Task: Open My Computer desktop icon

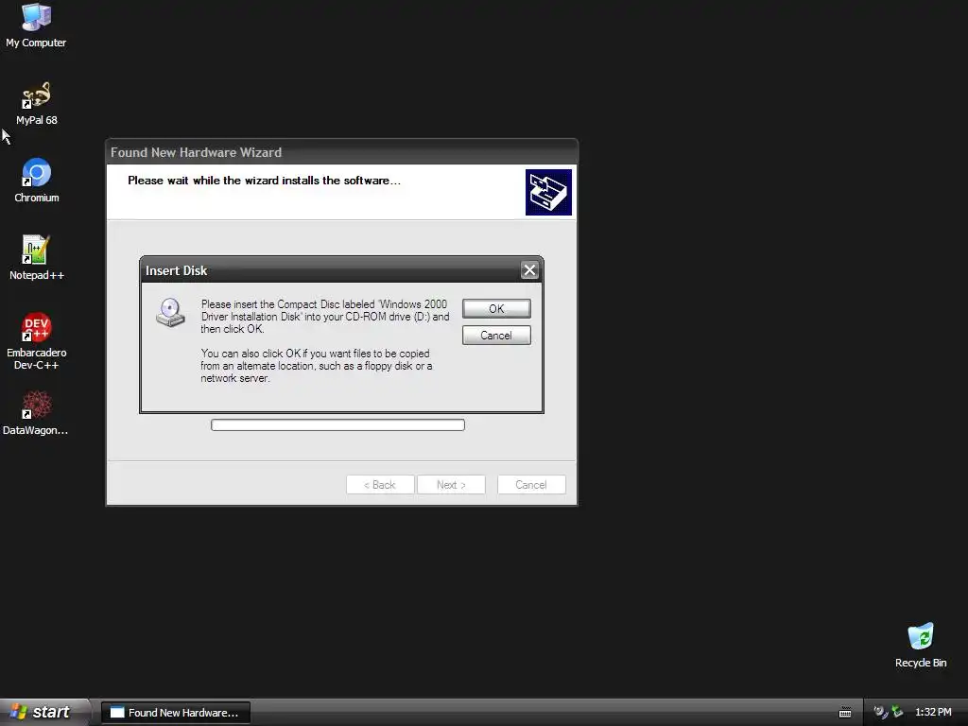Action: [x=36, y=26]
